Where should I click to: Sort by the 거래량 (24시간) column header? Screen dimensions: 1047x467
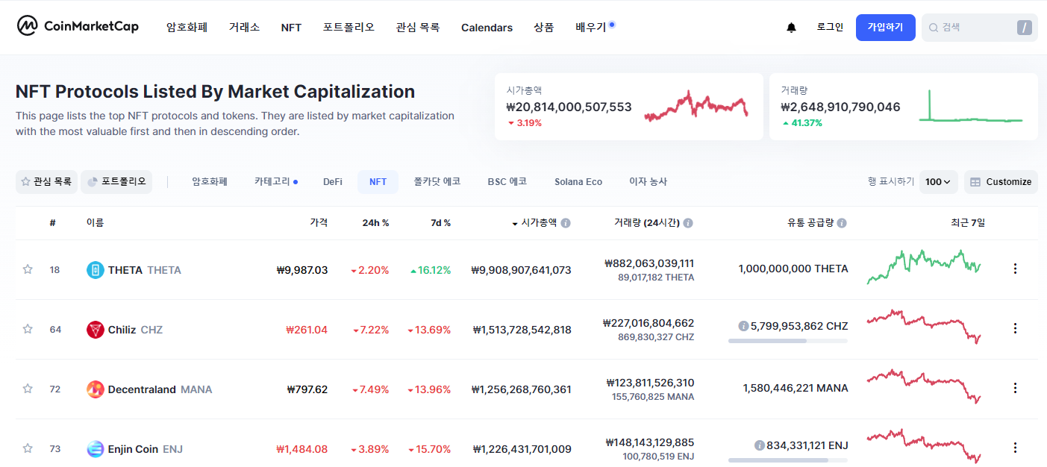click(x=646, y=222)
